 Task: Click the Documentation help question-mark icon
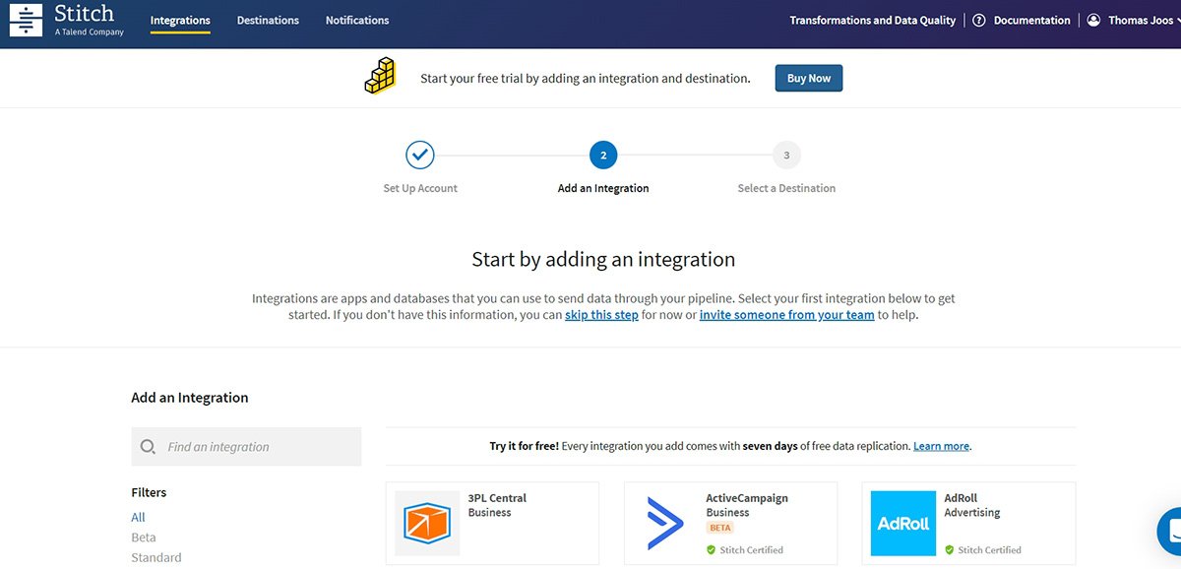tap(977, 20)
